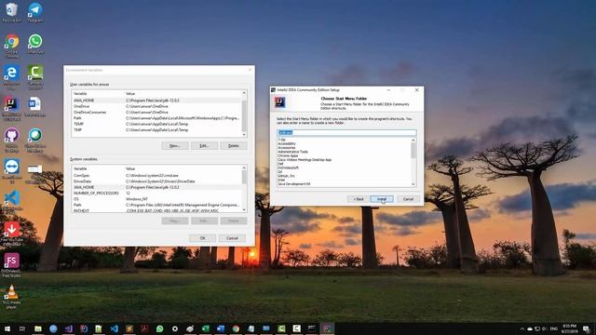Select the WhatsApp desktop shortcut

pyautogui.click(x=35, y=44)
